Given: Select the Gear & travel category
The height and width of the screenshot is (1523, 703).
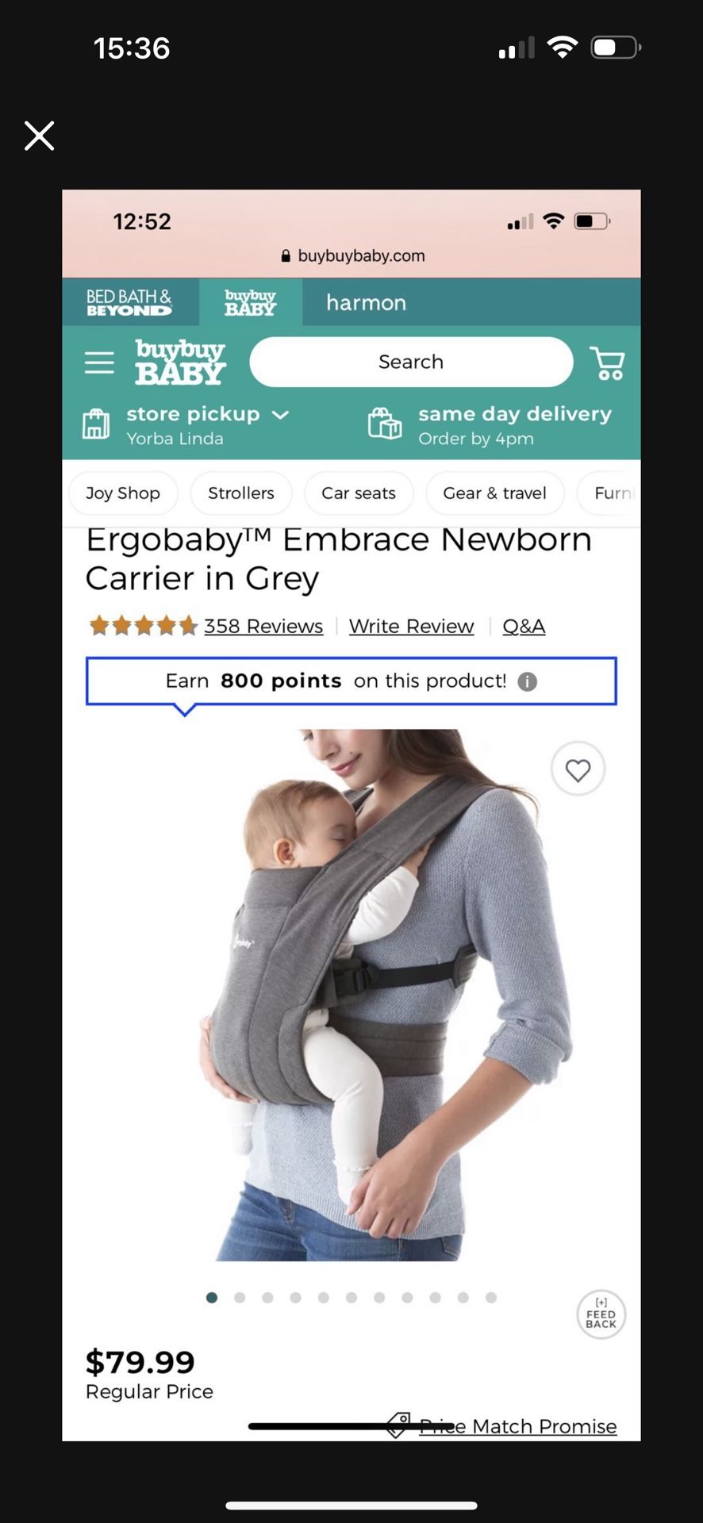Looking at the screenshot, I should [495, 493].
